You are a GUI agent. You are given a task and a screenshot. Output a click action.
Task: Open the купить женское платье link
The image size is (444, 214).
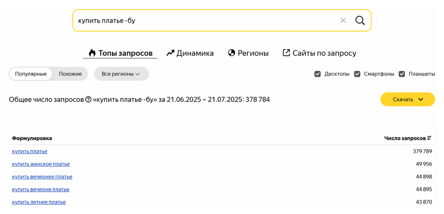coord(41,164)
